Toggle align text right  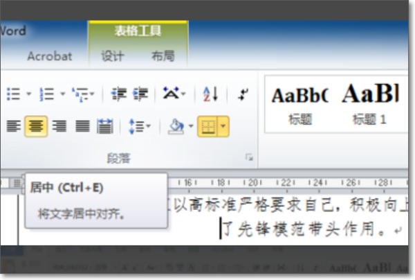coord(59,126)
